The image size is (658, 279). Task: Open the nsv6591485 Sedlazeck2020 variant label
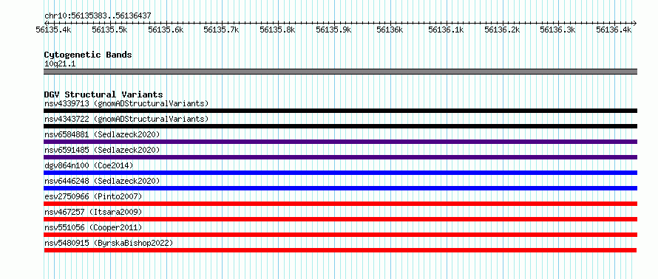[x=102, y=150]
